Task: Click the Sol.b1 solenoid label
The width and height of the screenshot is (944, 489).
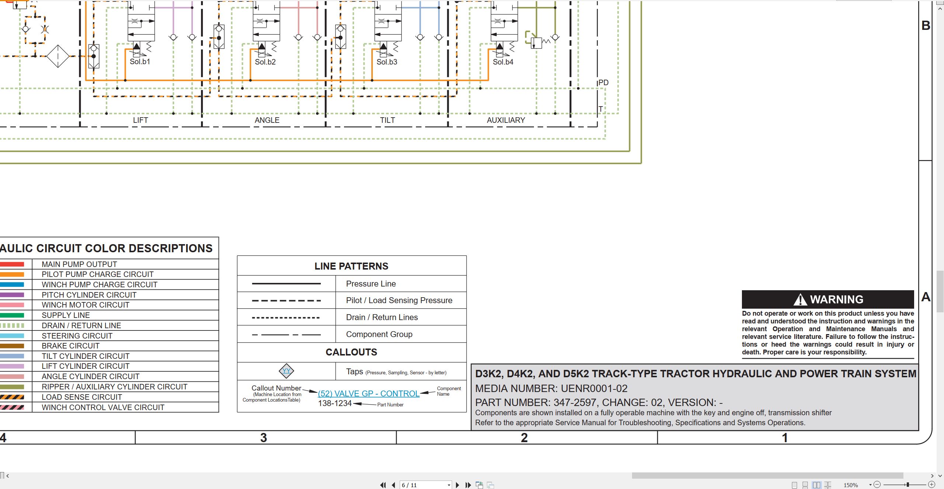Action: tap(140, 62)
